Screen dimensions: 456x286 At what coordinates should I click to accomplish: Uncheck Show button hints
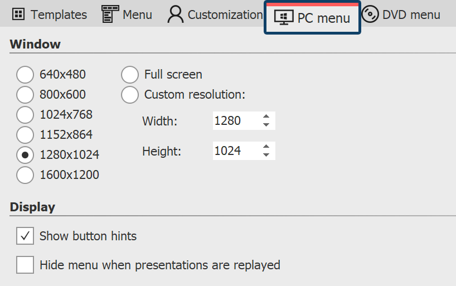pyautogui.click(x=25, y=236)
